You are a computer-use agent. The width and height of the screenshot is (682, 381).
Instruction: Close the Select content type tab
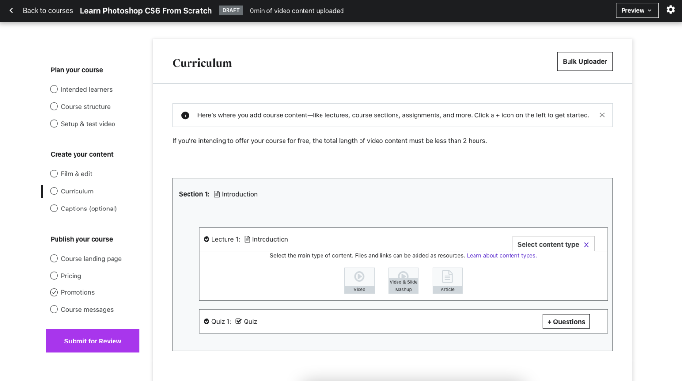tap(587, 245)
